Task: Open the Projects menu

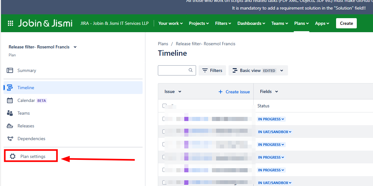Action: [x=199, y=23]
